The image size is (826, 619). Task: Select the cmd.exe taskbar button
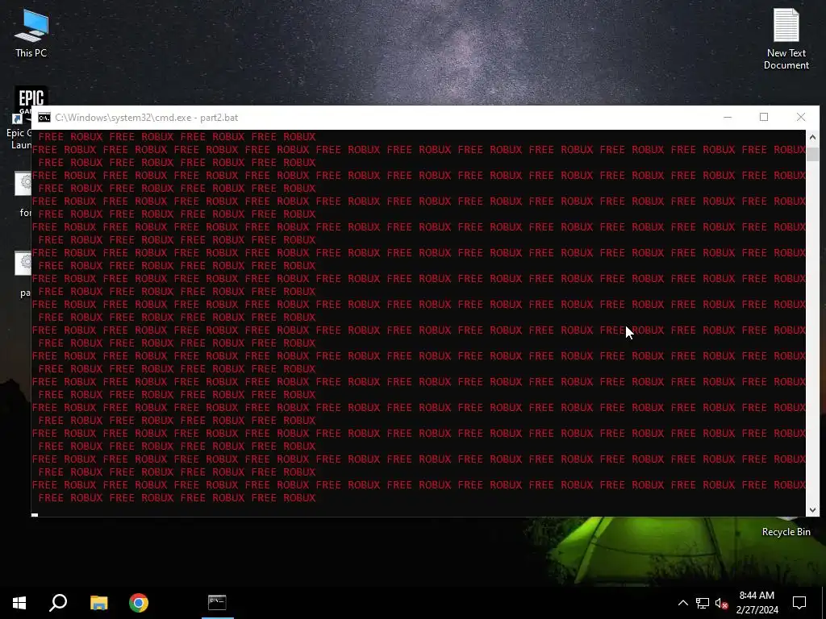pos(217,603)
